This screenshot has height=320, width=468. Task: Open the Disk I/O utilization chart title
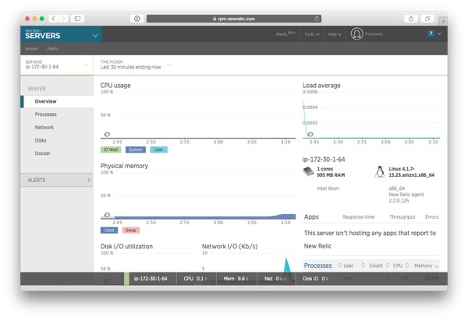click(x=126, y=246)
